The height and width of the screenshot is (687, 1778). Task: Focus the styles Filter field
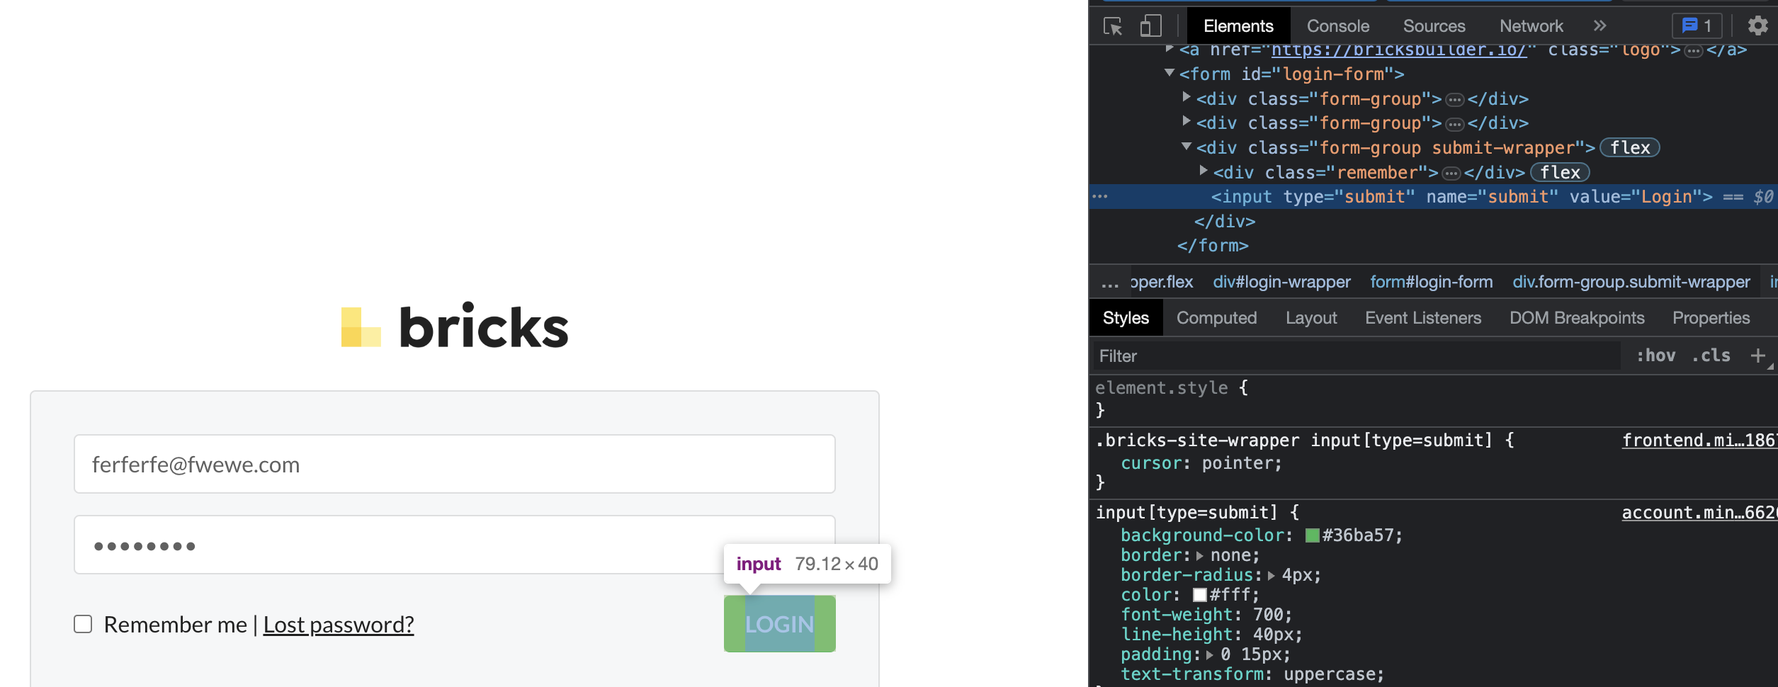click(x=1356, y=356)
